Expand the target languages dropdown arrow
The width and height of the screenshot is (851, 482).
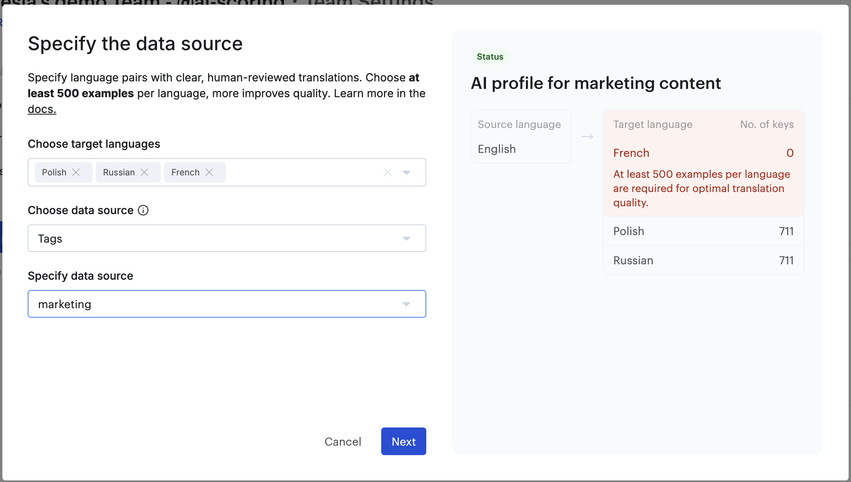[406, 172]
